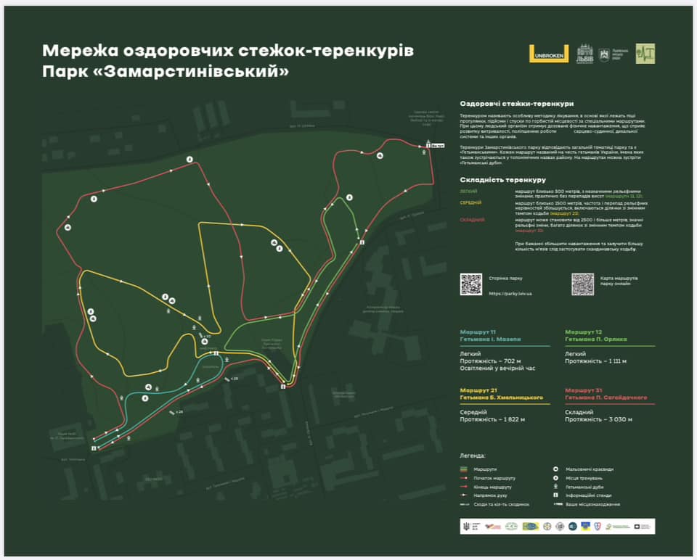Click the green park emblem at top right

[645, 54]
